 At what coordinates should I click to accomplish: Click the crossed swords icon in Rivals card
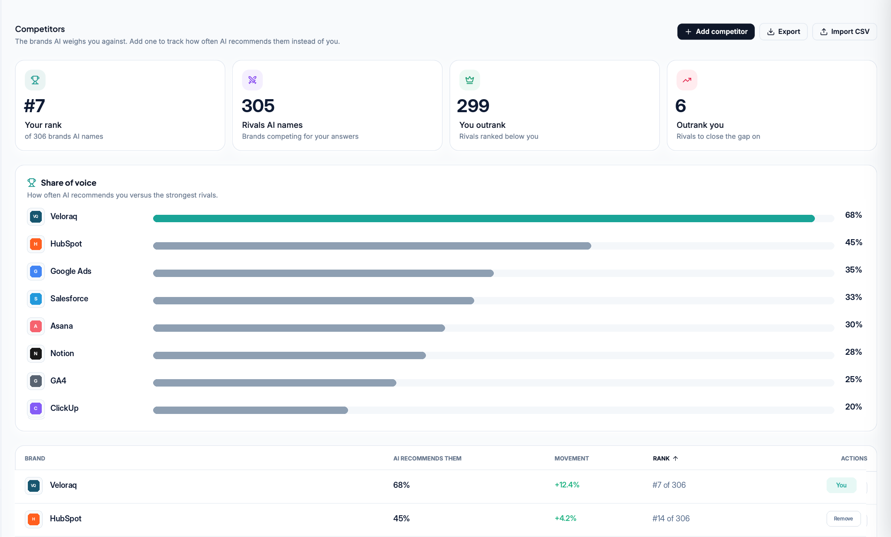coord(252,80)
